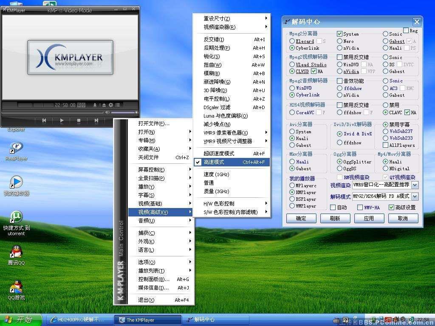Select 打开文件(F)... in the context menu
The image size is (435, 326).
(x=154, y=124)
